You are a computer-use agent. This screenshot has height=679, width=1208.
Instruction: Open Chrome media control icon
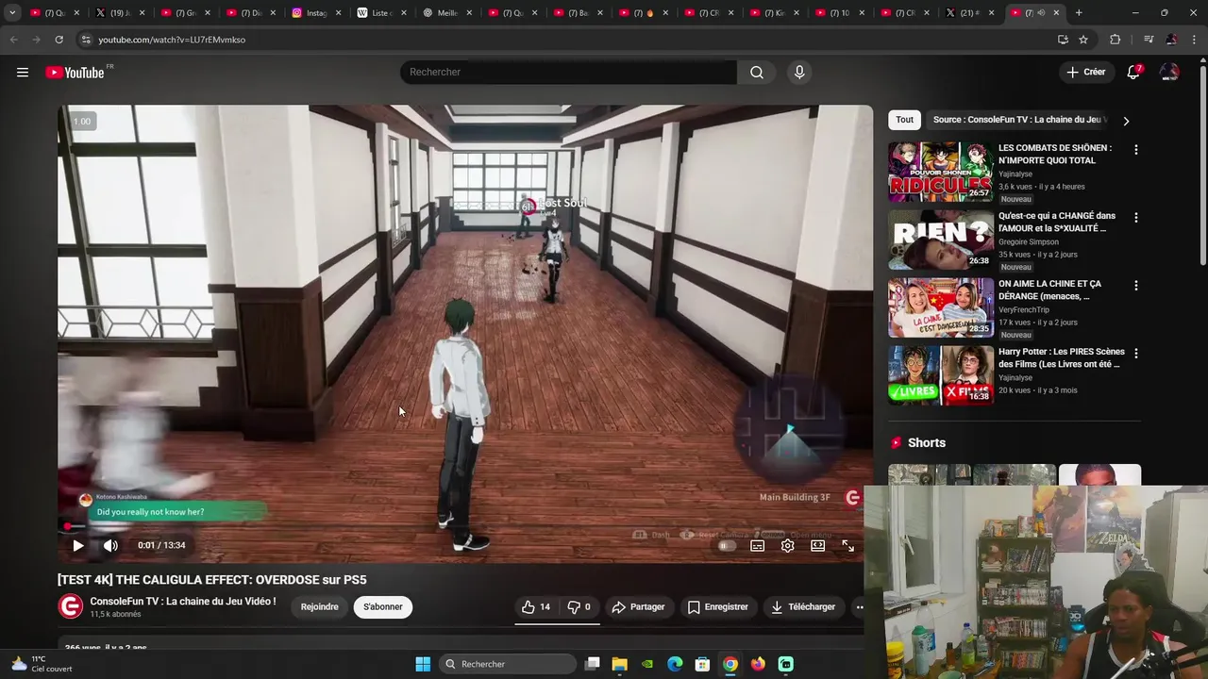(x=1149, y=40)
